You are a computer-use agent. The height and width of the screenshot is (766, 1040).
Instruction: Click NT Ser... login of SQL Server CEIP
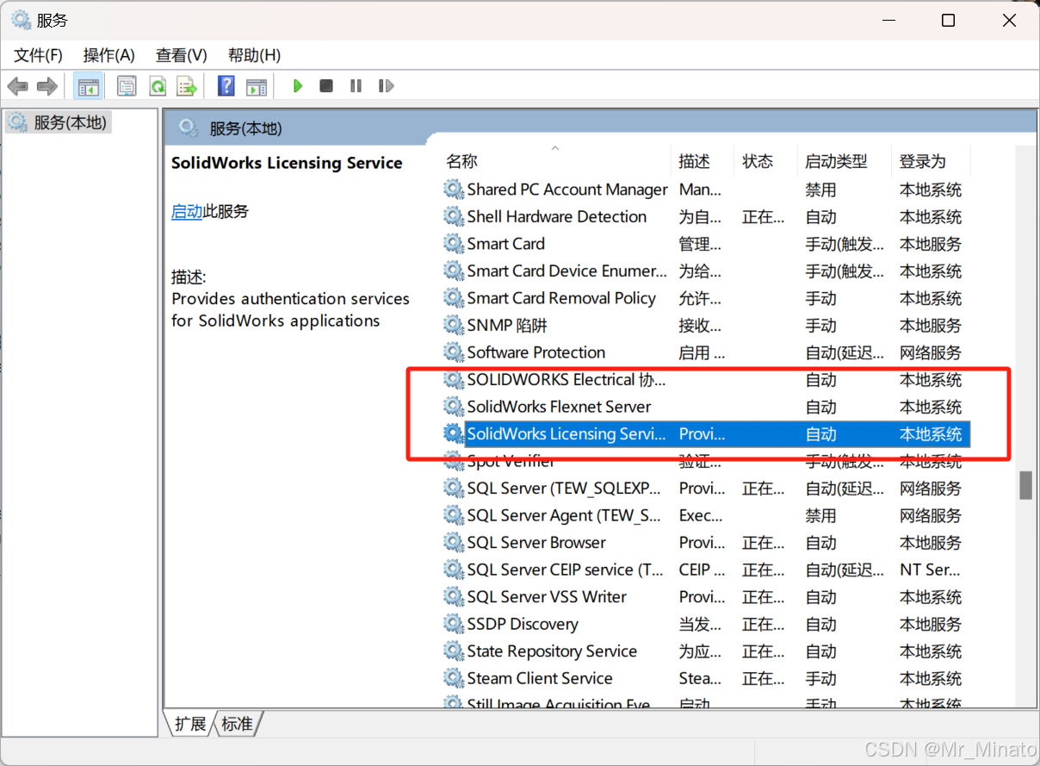[x=930, y=570]
